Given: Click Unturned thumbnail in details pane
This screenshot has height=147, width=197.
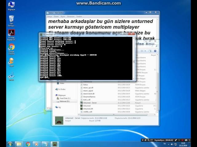Looking at the screenshot, I should pos(59,120).
